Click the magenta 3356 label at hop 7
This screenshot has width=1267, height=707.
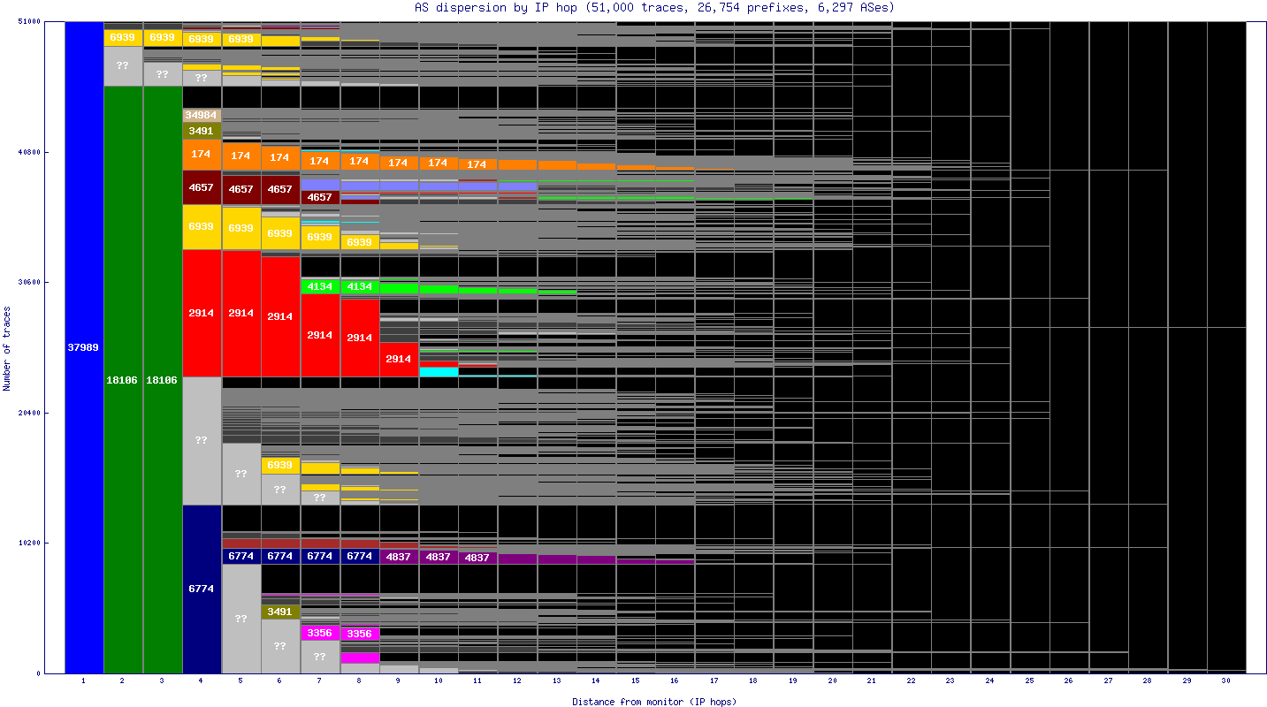319,633
